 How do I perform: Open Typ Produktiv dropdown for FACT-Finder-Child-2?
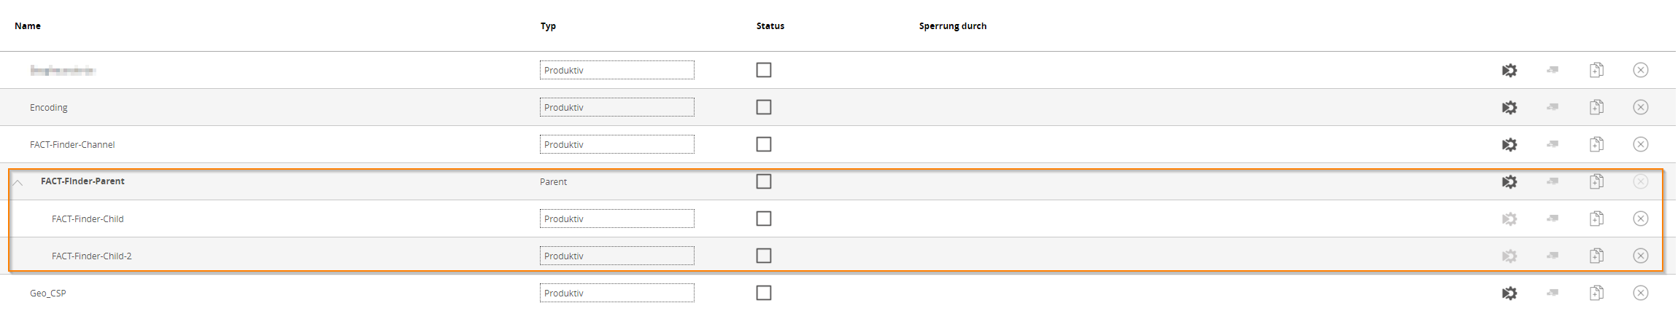617,256
